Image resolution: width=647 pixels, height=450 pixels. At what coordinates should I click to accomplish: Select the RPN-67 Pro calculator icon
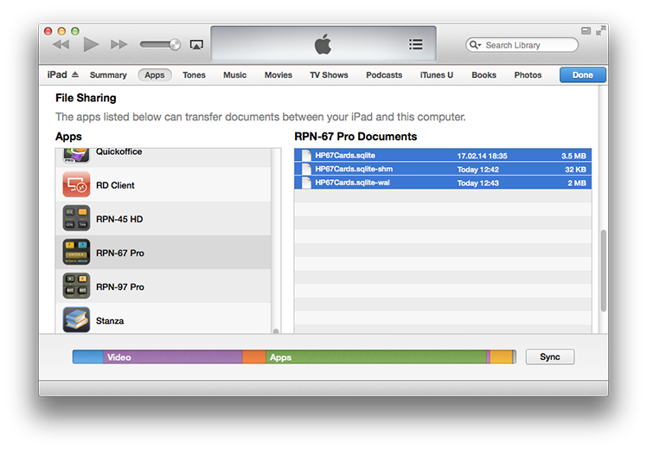click(x=76, y=253)
